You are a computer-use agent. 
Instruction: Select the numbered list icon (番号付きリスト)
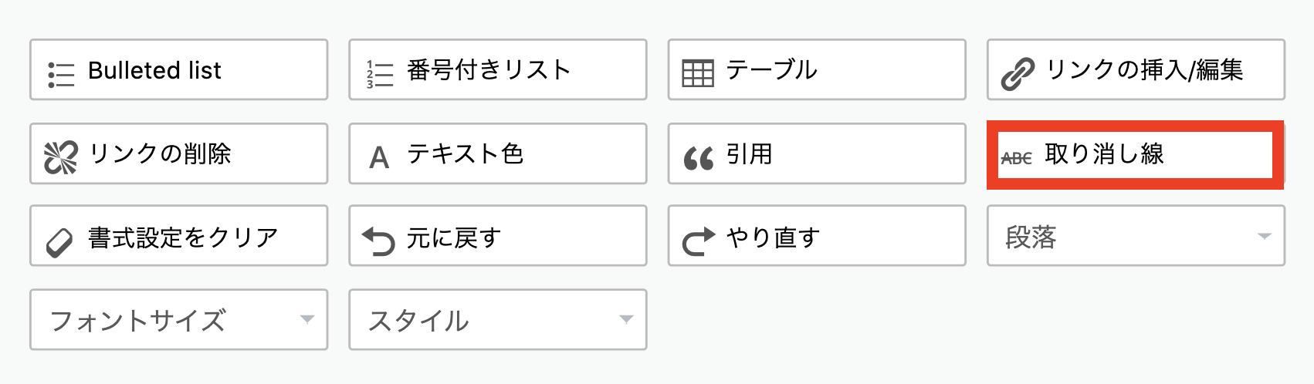click(380, 74)
